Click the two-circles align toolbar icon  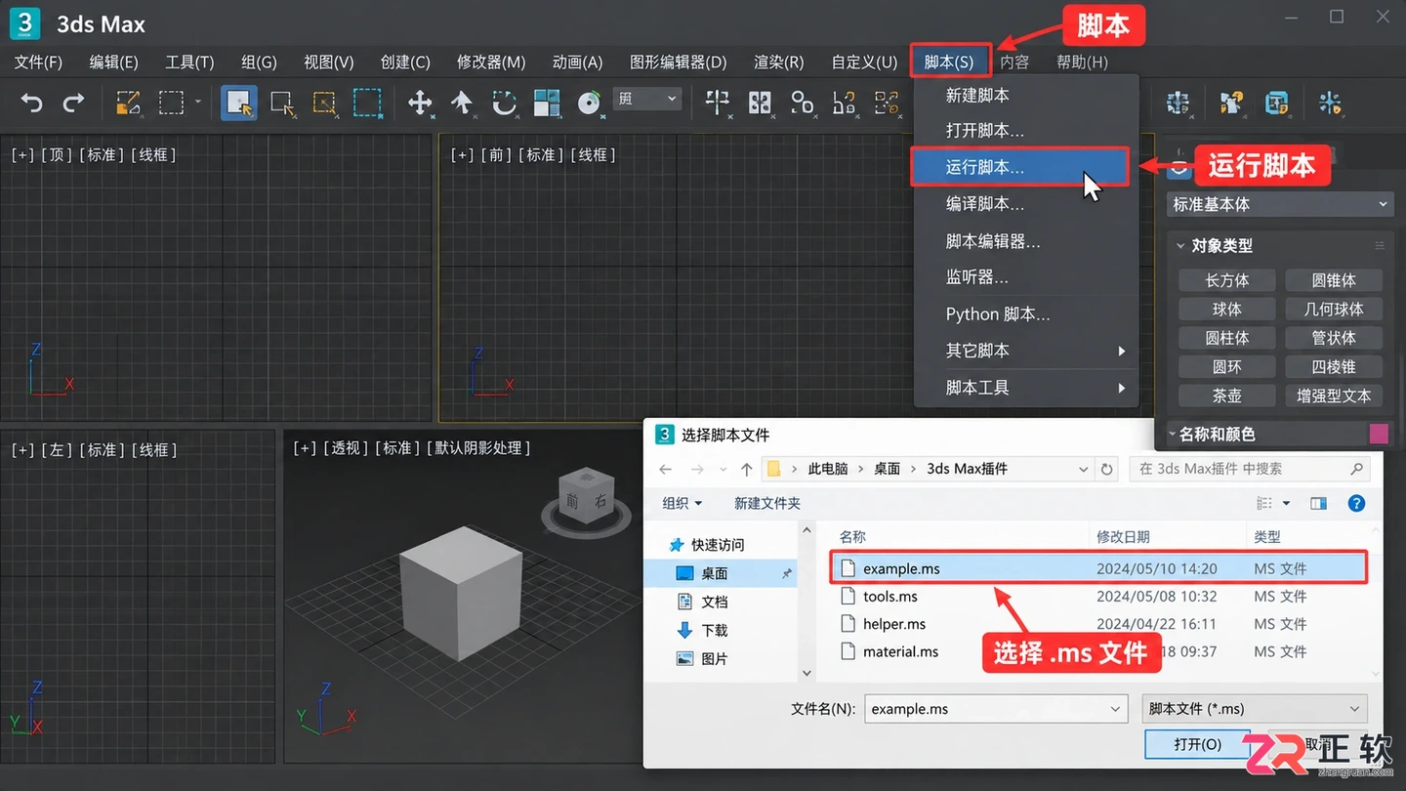click(x=803, y=103)
